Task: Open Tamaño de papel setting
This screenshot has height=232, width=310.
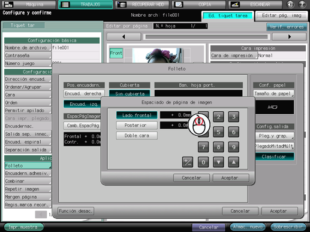Action: click(273, 93)
